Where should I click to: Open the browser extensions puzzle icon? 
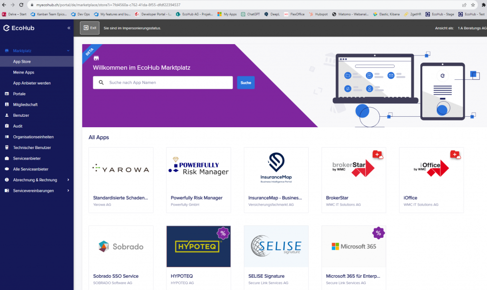click(x=484, y=5)
